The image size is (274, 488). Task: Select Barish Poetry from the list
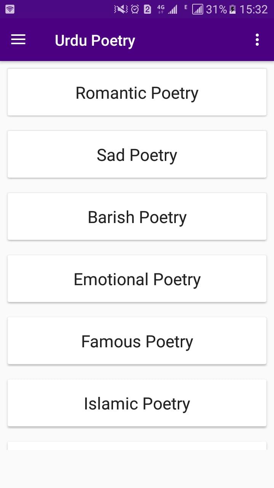(137, 217)
